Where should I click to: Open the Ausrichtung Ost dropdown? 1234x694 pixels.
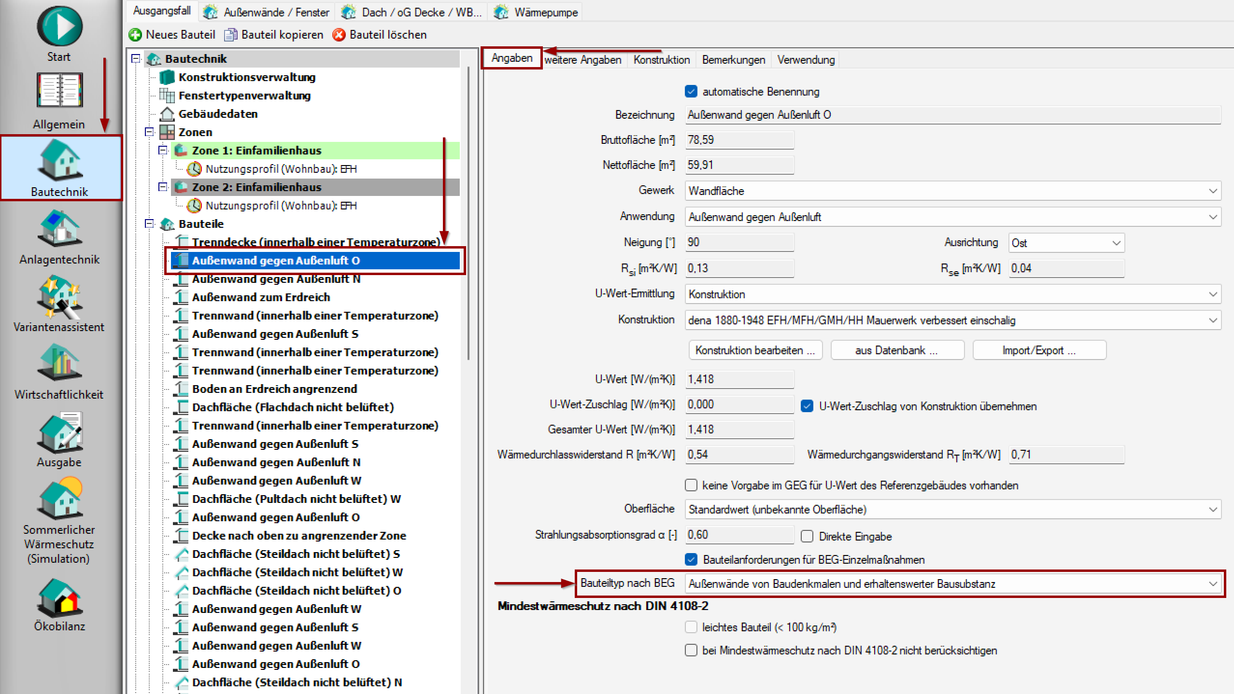pos(1066,243)
